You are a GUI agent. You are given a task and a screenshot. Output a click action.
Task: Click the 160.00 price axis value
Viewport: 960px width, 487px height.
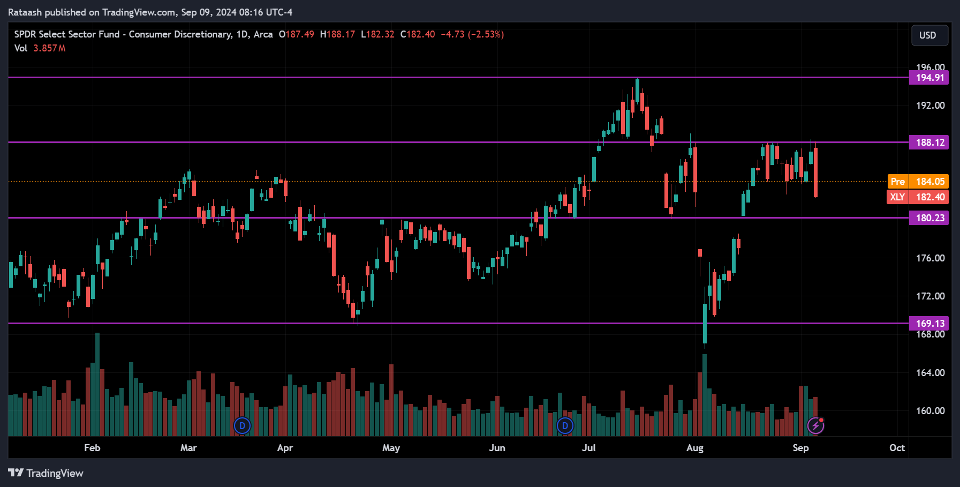tap(930, 411)
